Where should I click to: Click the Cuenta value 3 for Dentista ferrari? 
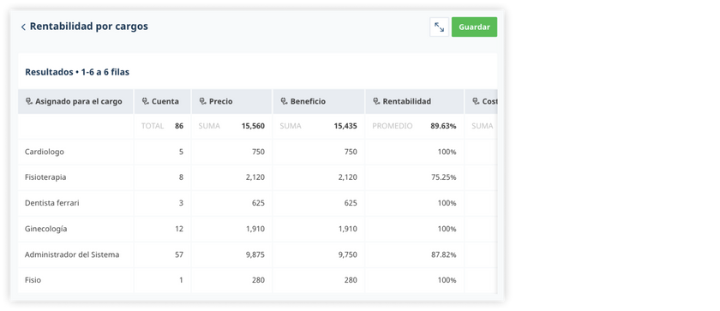coord(181,203)
